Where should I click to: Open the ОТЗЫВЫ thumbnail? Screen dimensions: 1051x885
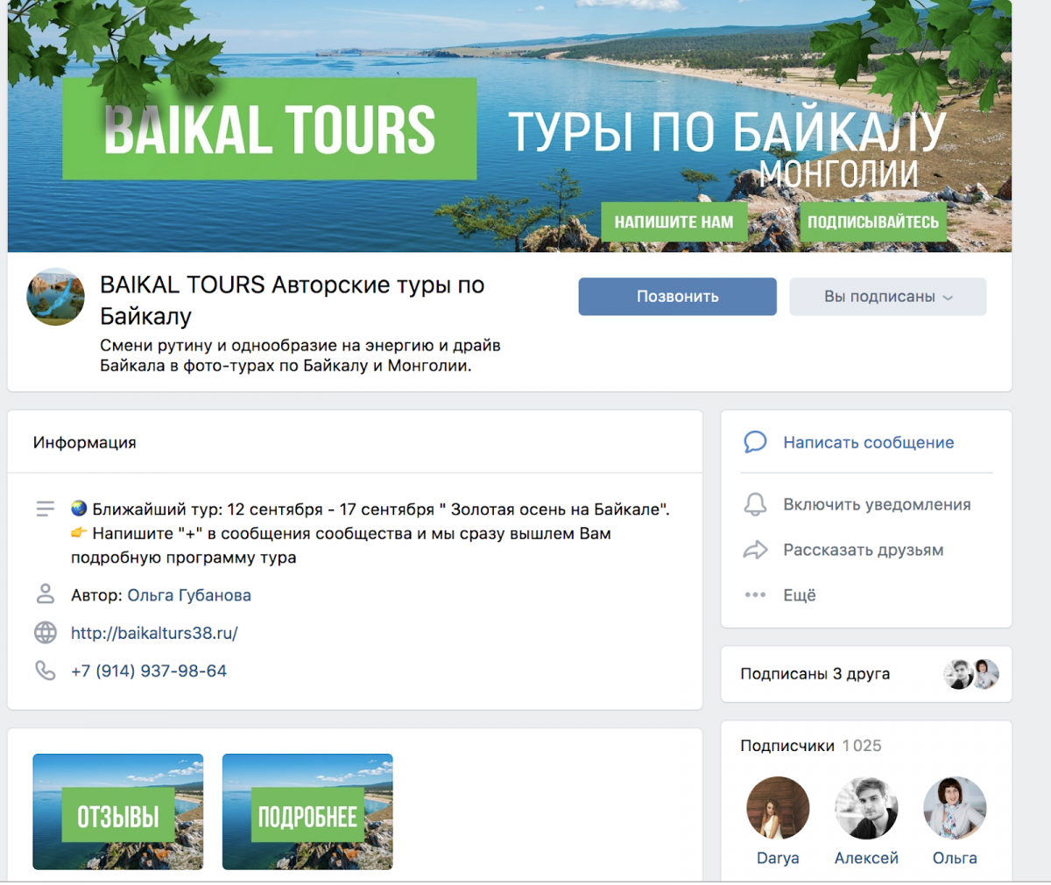(118, 811)
